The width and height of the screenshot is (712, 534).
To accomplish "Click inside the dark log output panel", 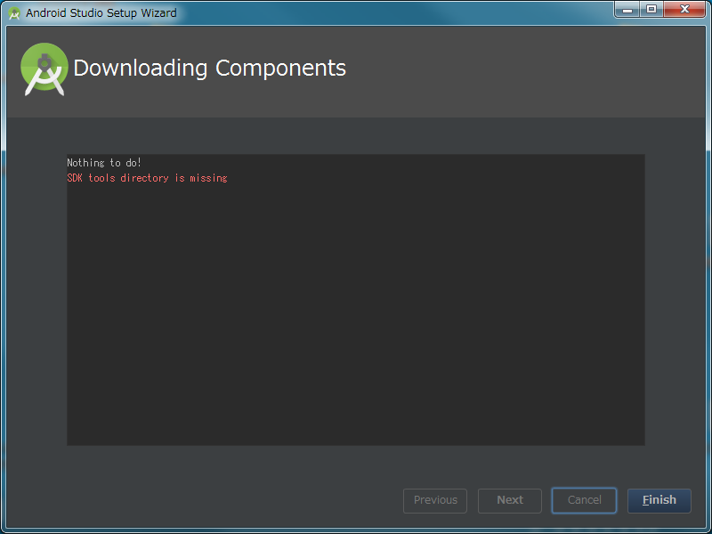I will 356,311.
